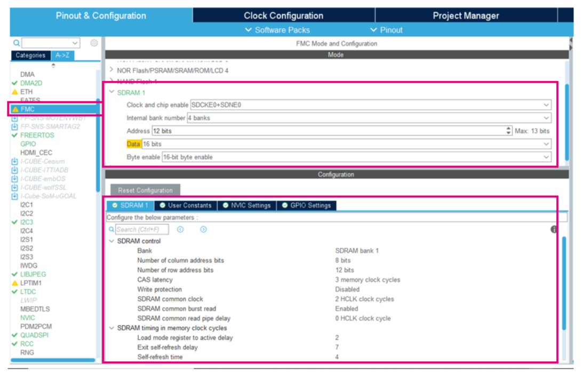
Task: Click the magnifier in parameter search box
Action: click(111, 229)
